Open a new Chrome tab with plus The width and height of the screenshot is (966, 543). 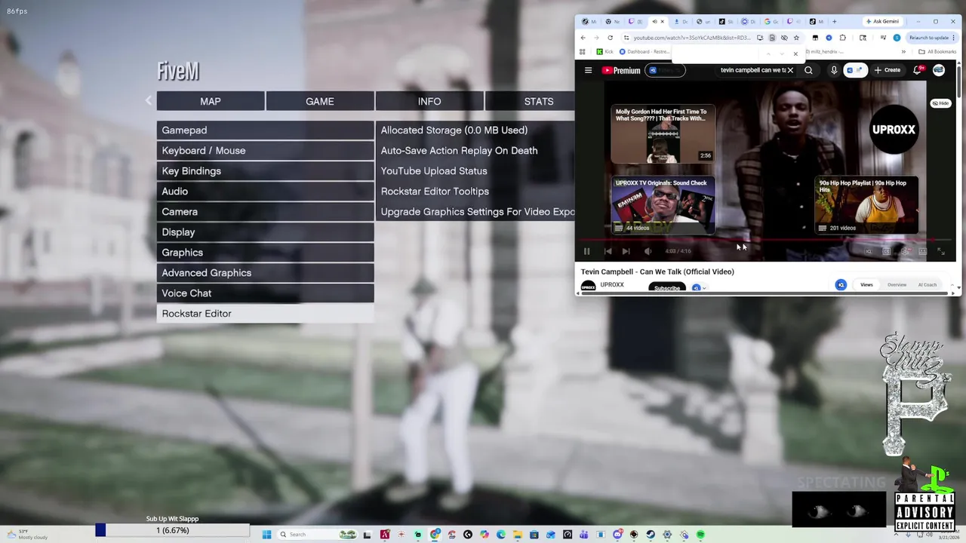834,22
